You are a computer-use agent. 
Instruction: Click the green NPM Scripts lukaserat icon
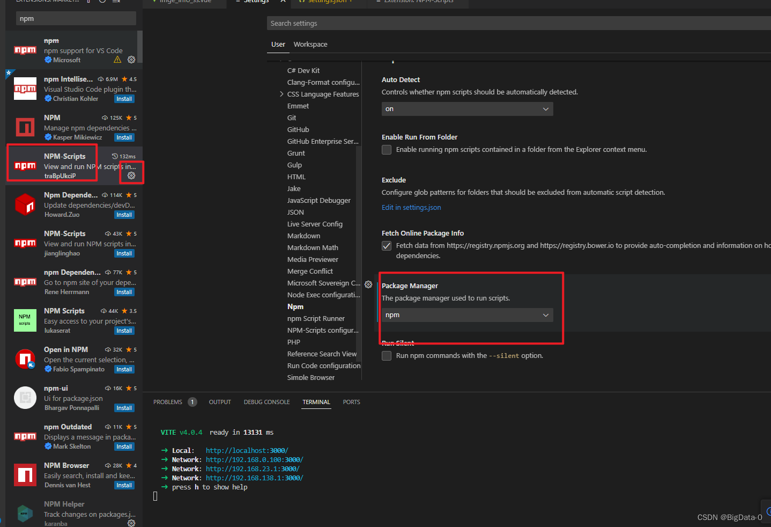click(25, 320)
